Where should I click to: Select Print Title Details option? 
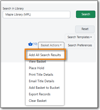[45, 75]
